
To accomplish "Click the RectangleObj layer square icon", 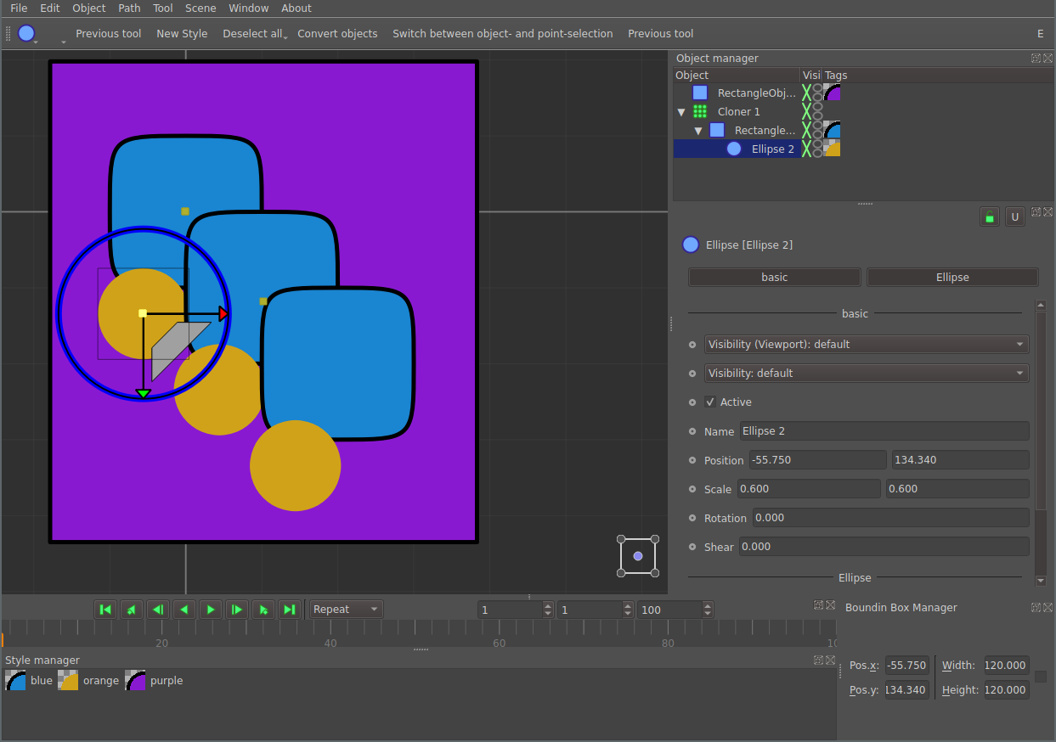I will 699,93.
